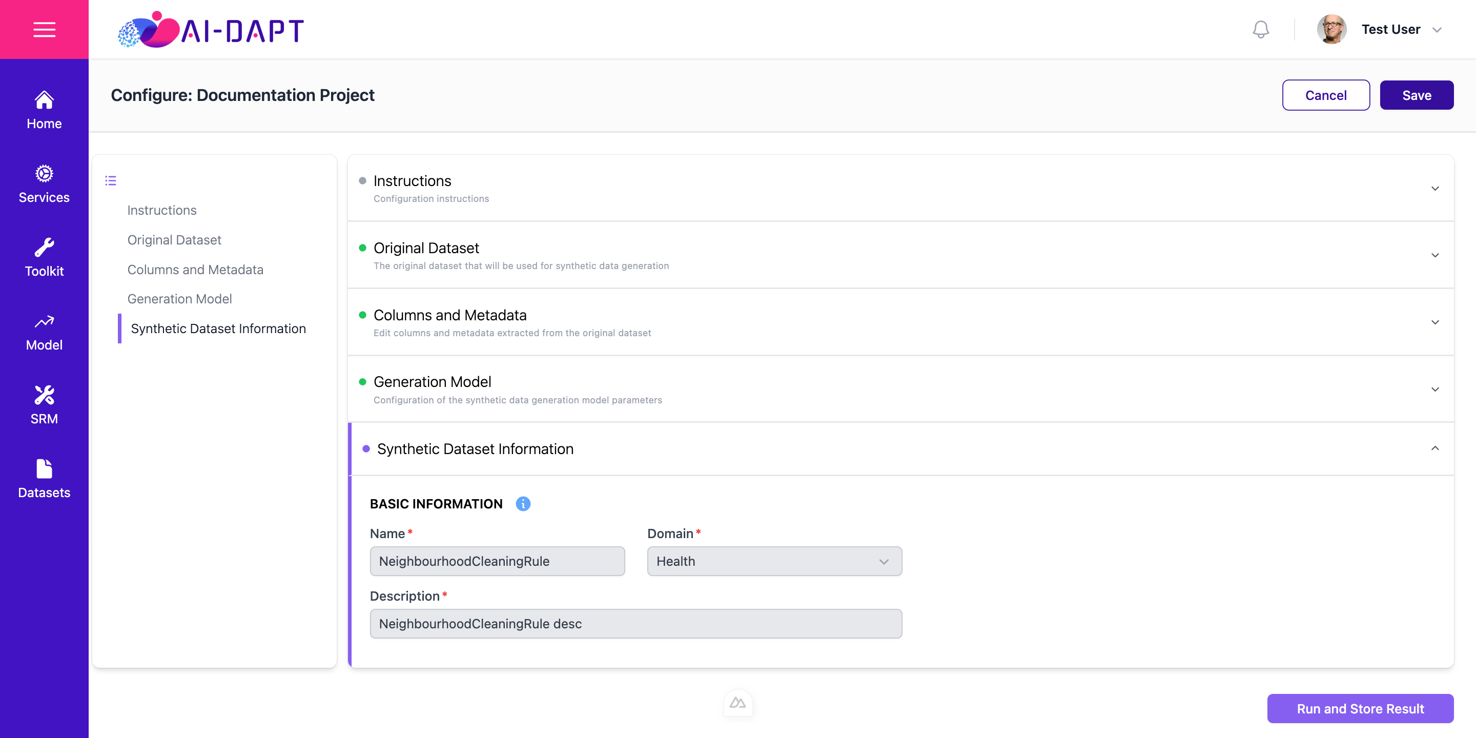Click the Test User avatar
Screen dimensions: 1476x738
click(x=1331, y=29)
